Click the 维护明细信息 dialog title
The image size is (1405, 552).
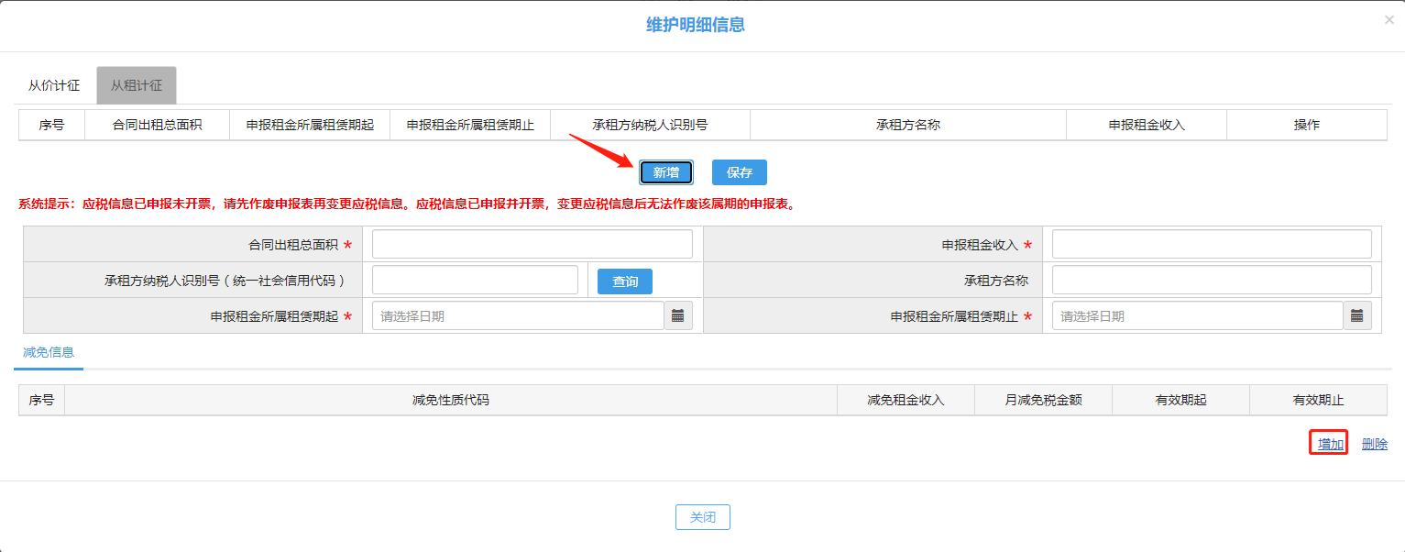(x=696, y=26)
